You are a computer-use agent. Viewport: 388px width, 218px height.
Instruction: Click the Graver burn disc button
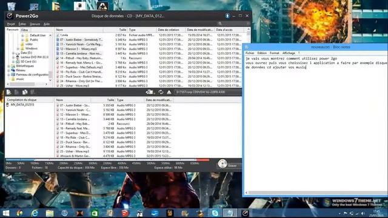coord(229,164)
